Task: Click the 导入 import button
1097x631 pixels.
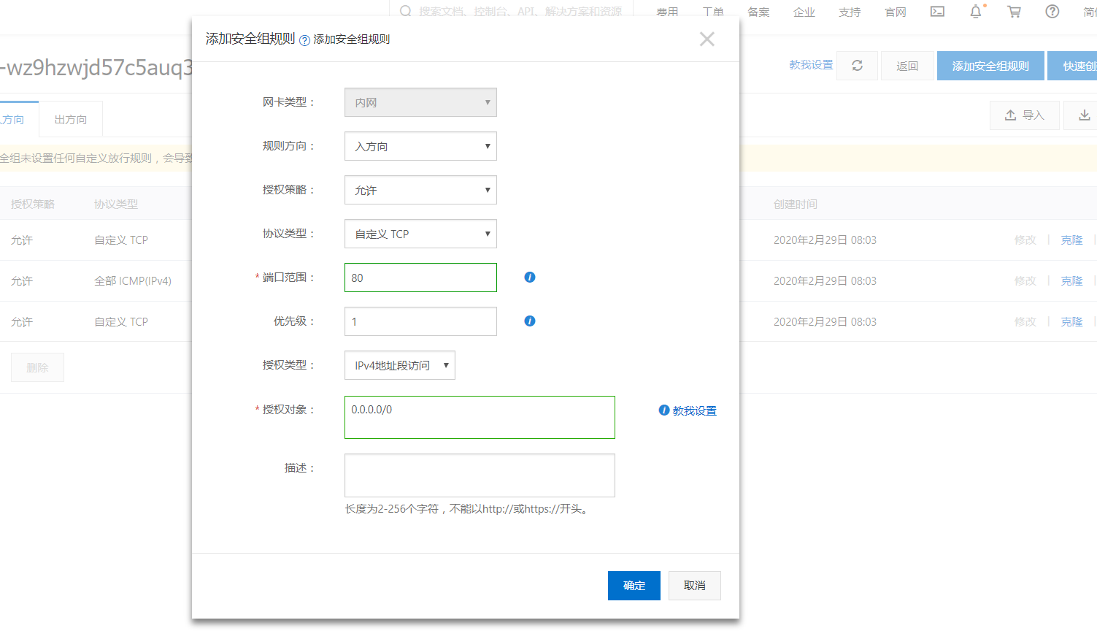Action: coord(1025,115)
